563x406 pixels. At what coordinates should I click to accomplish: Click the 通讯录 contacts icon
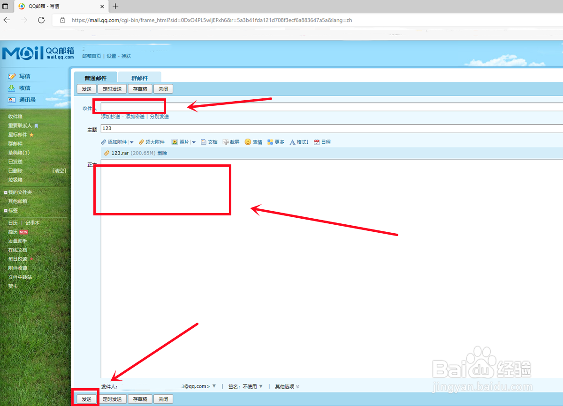pos(13,100)
